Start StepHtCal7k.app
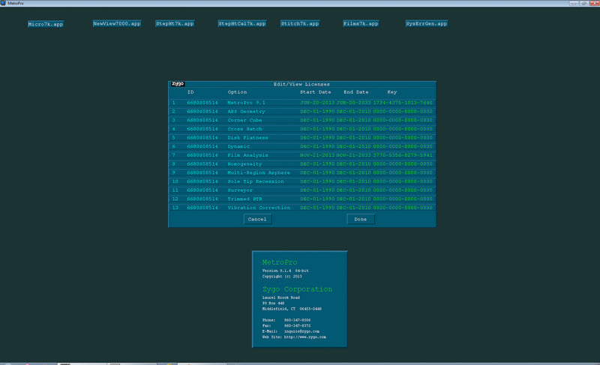This screenshot has width=600, height=365. 241,24
